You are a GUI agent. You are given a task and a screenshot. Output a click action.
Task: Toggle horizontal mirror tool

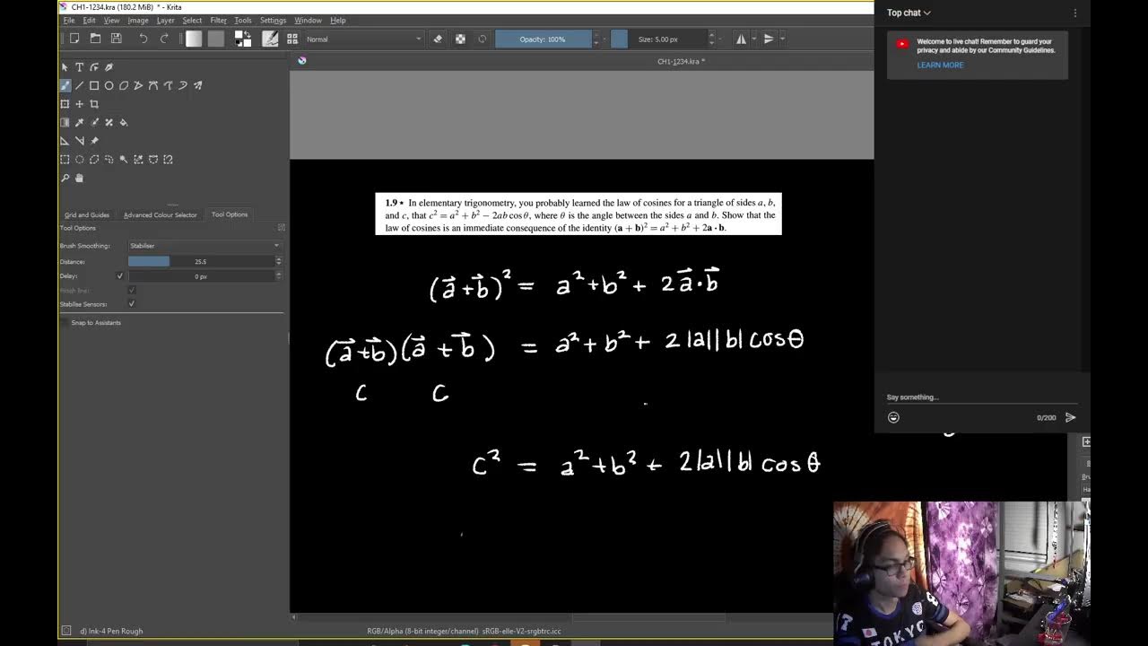coord(741,39)
